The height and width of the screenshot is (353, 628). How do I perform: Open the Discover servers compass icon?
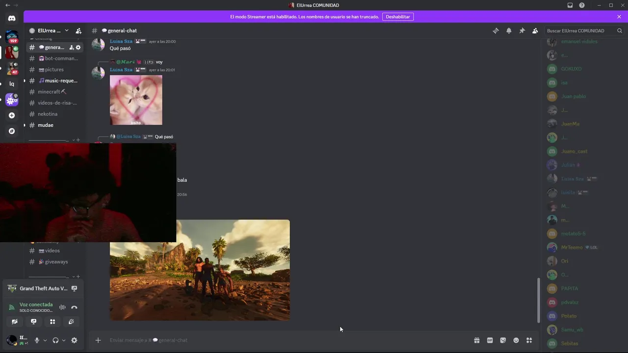click(x=12, y=131)
